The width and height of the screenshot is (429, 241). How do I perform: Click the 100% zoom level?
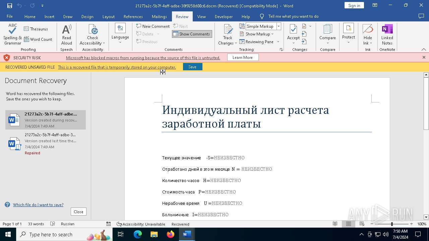pyautogui.click(x=422, y=224)
